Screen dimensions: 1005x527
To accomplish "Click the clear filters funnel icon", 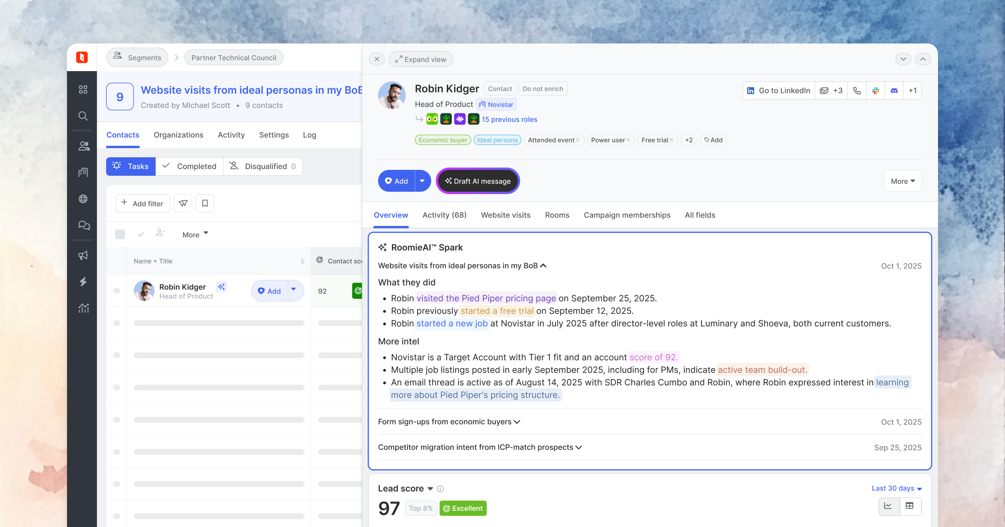I will [183, 203].
